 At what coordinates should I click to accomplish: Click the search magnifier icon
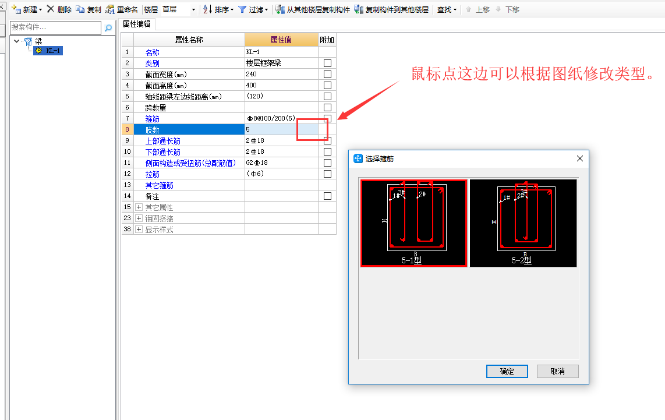tap(108, 27)
